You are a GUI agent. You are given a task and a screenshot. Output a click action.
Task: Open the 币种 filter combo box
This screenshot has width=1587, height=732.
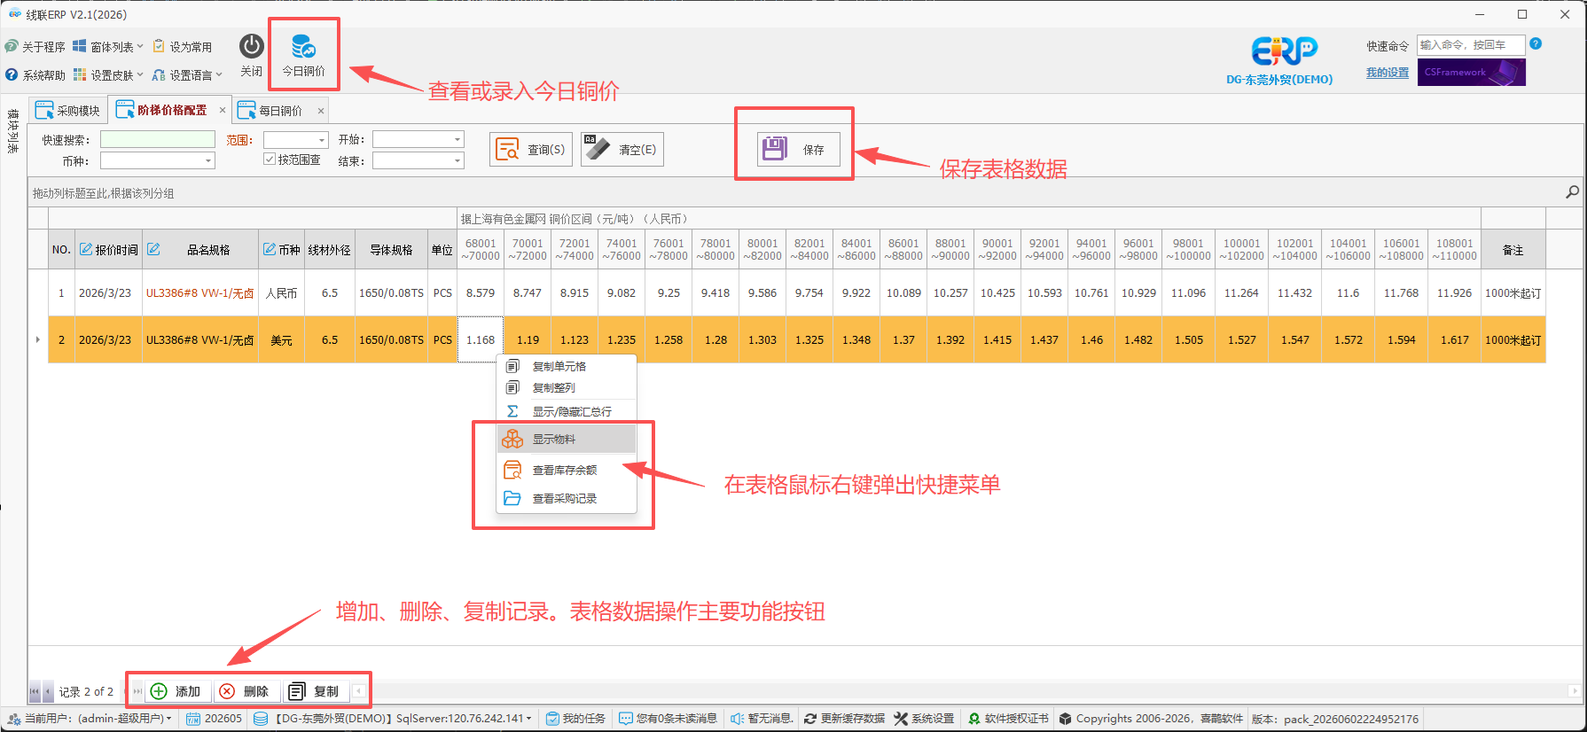tap(158, 160)
